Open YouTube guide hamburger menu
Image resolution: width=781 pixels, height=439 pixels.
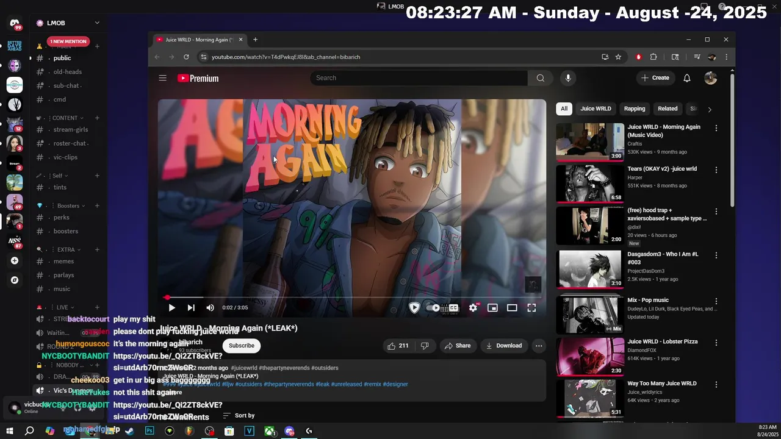pyautogui.click(x=162, y=78)
